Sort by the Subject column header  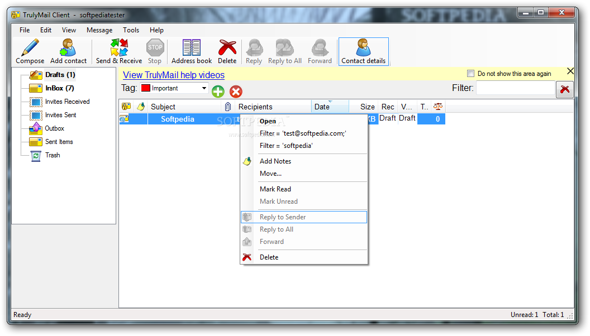pos(185,107)
